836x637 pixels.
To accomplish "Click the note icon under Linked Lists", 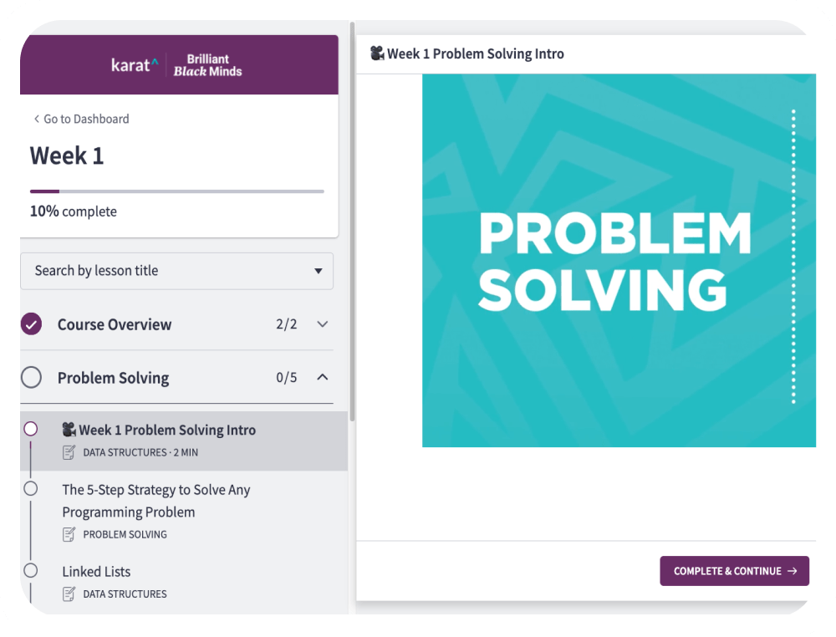I will pyautogui.click(x=69, y=594).
